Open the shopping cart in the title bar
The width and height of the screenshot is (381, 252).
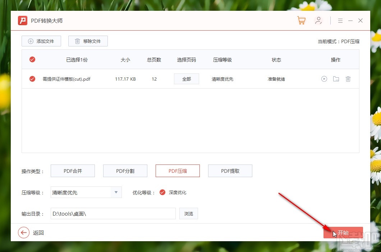click(x=301, y=20)
